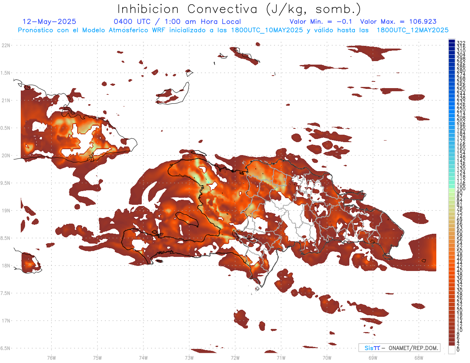Click the '18N' latitude label

pos(6,265)
